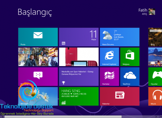Click the 7° temperature on weather tile
162x118 pixels.
coord(115,31)
